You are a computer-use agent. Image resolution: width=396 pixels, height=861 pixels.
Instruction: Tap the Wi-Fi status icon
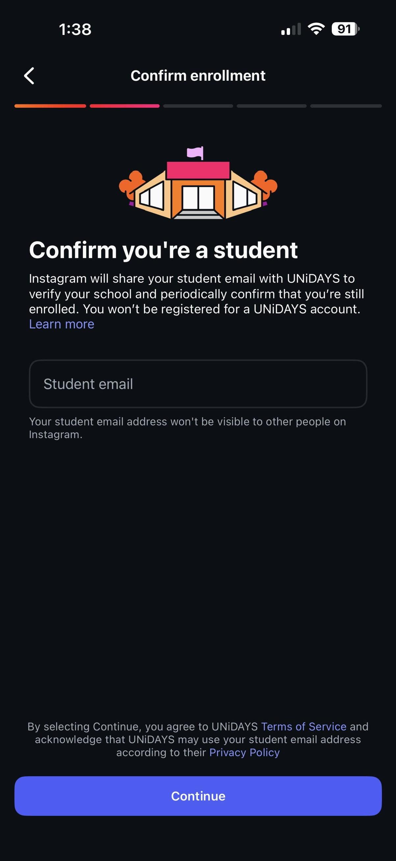point(316,29)
